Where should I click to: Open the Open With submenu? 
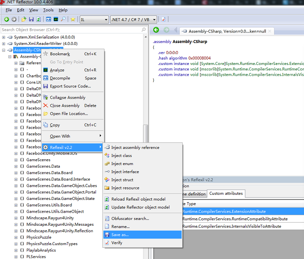click(73, 136)
